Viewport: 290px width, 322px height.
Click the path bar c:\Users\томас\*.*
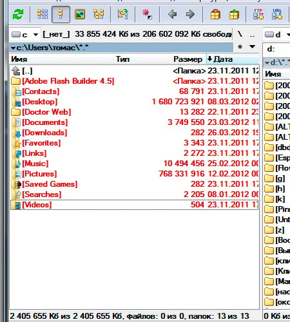click(121, 48)
